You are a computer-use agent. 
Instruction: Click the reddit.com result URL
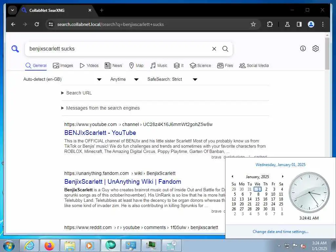tap(141, 227)
